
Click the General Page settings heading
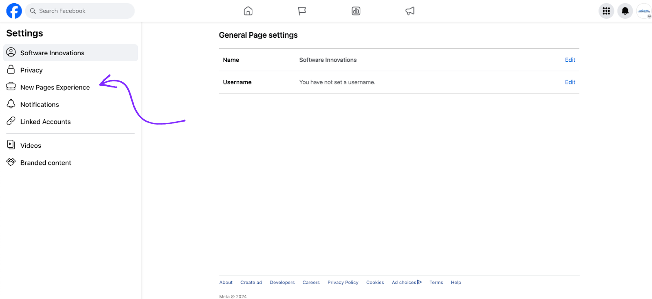[258, 35]
